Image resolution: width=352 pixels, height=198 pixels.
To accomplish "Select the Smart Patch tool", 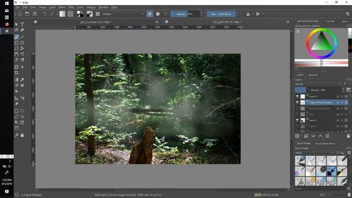I will tap(22, 85).
